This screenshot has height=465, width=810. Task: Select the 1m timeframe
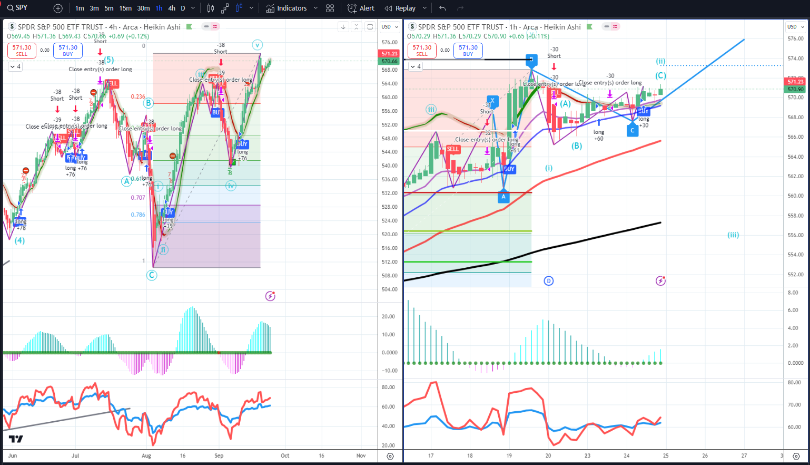pos(80,8)
